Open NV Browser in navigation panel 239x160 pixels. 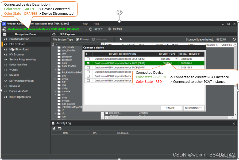17,54
